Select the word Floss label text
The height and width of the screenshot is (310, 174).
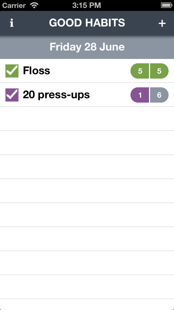(36, 71)
